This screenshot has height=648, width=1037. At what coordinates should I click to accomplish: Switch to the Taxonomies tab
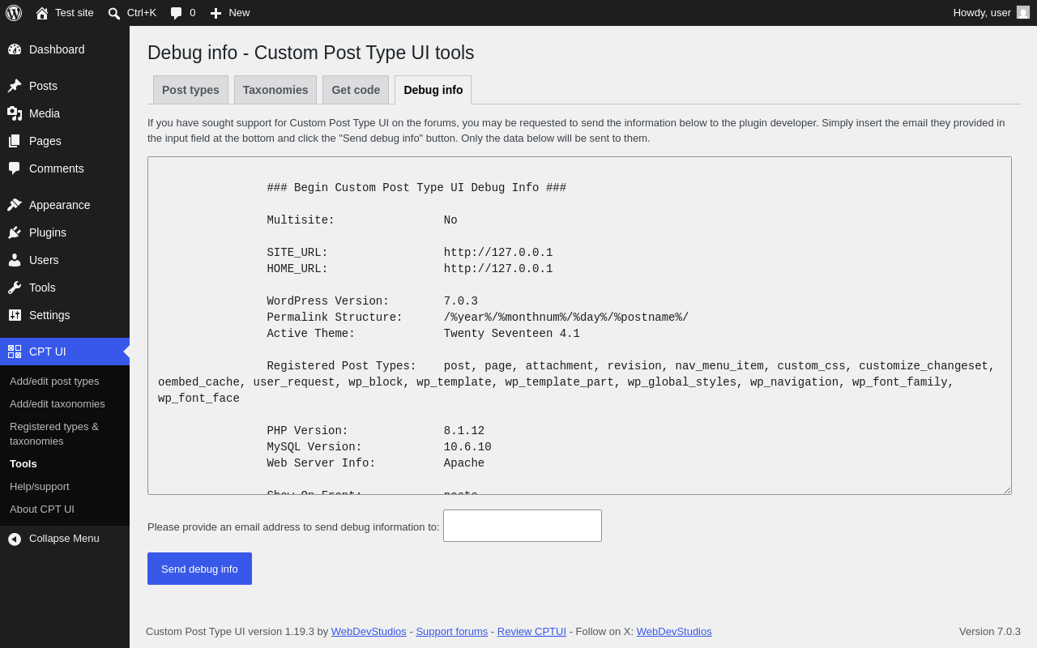coord(275,90)
